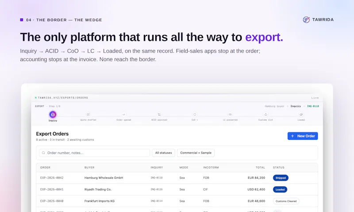The image size is (354, 212).
Task: Select the CoO shield step icon
Action: pyautogui.click(x=195, y=115)
